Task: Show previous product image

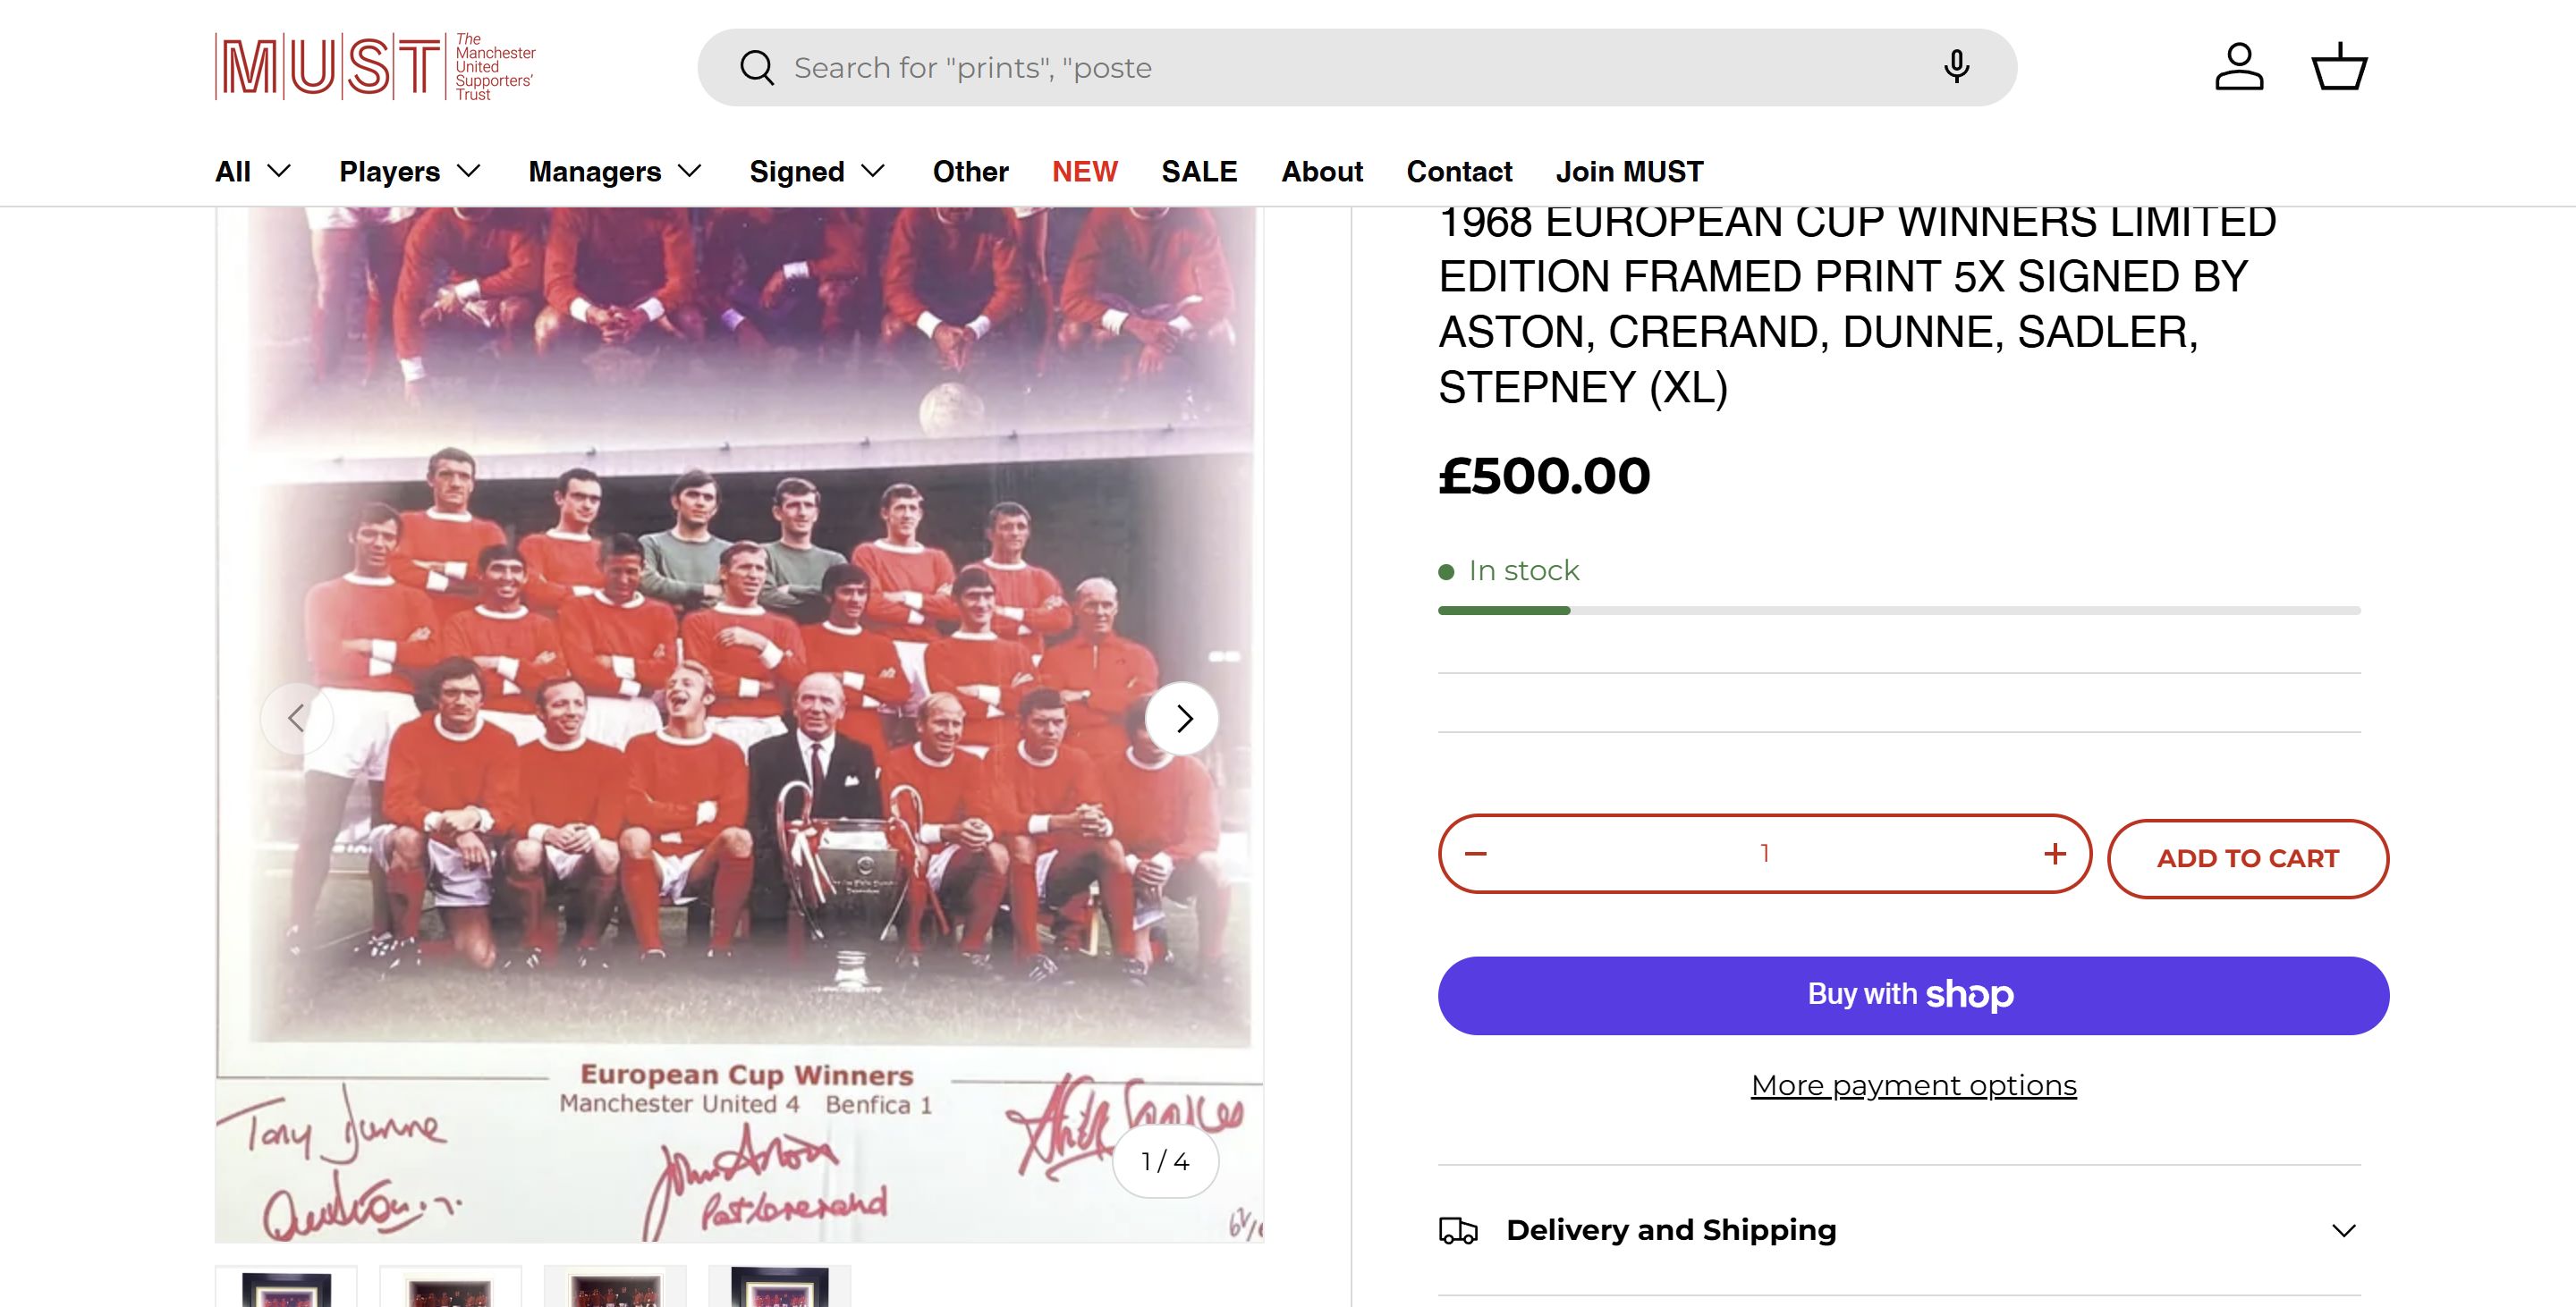Action: click(297, 719)
